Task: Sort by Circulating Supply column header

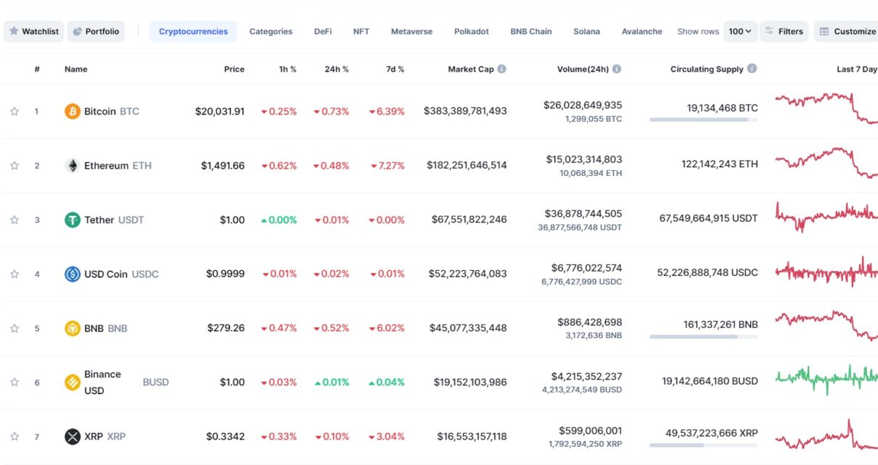Action: click(x=707, y=70)
